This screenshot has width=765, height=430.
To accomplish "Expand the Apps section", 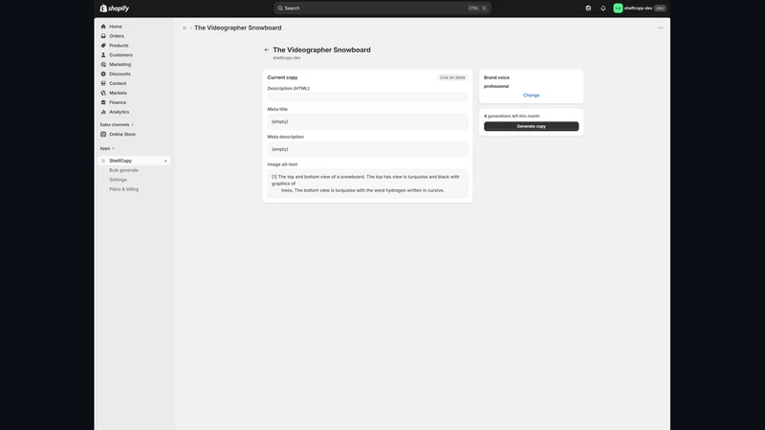I will click(107, 148).
